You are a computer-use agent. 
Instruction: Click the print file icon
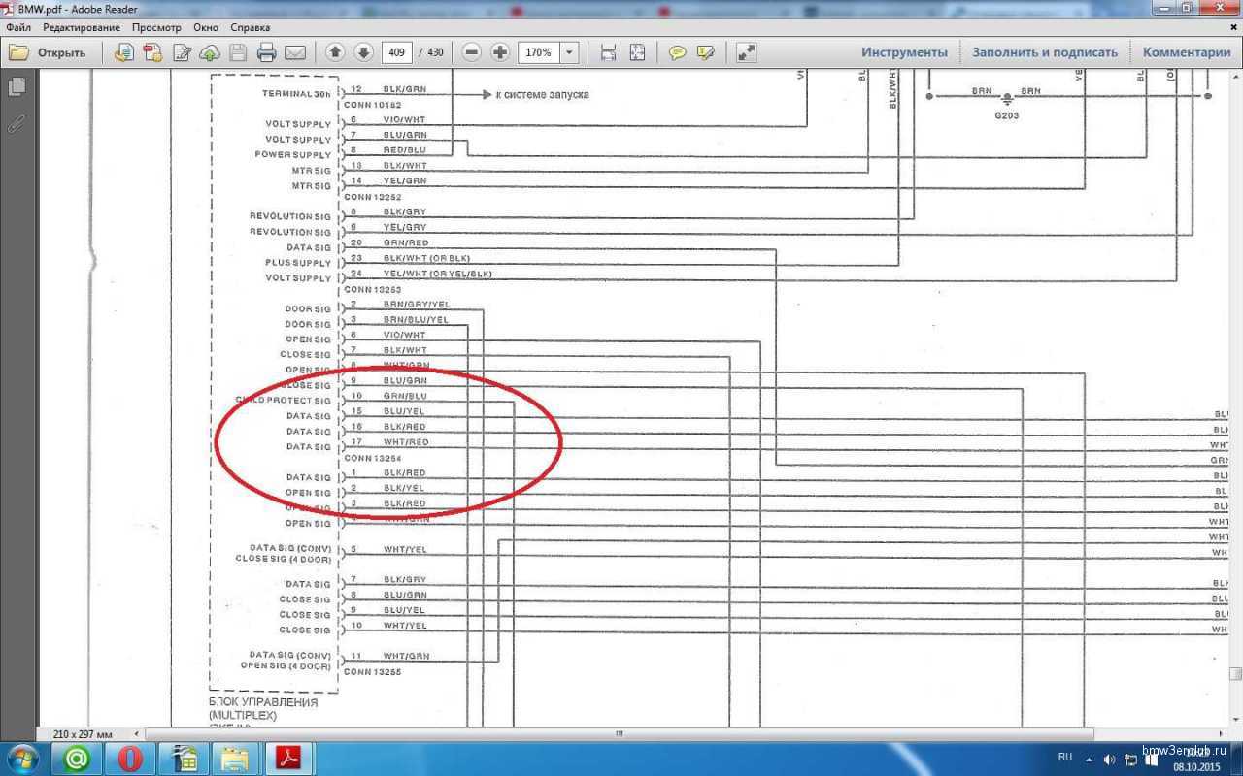click(266, 52)
